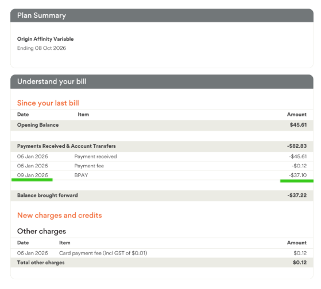Select the date of the Payment fee row
The height and width of the screenshot is (289, 321).
pos(32,166)
